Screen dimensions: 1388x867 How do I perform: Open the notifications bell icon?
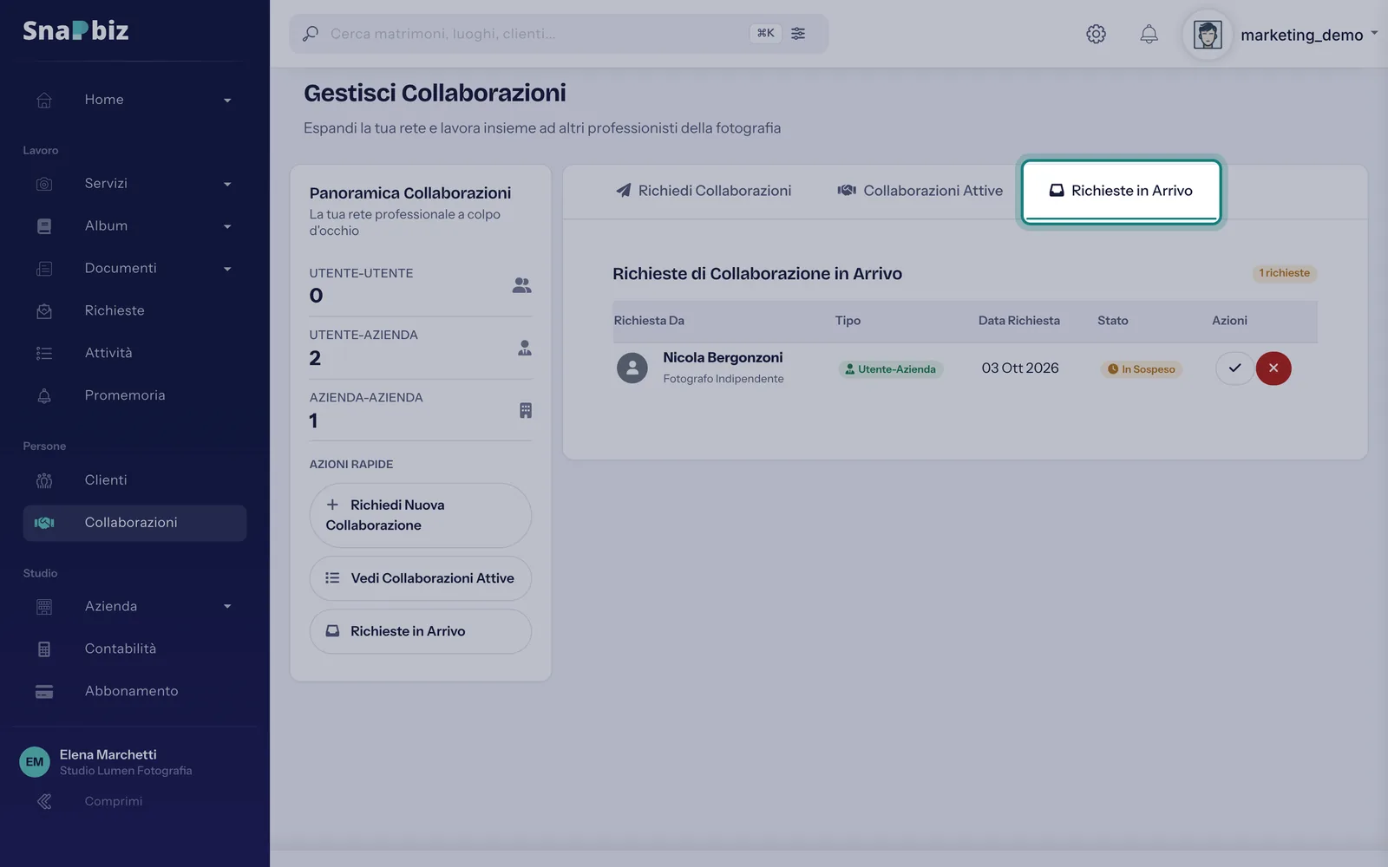pyautogui.click(x=1149, y=34)
